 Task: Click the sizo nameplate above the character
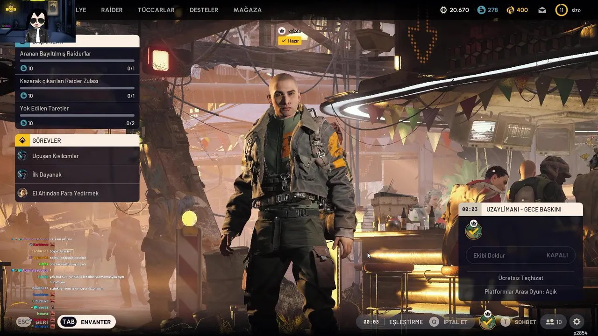pyautogui.click(x=294, y=31)
